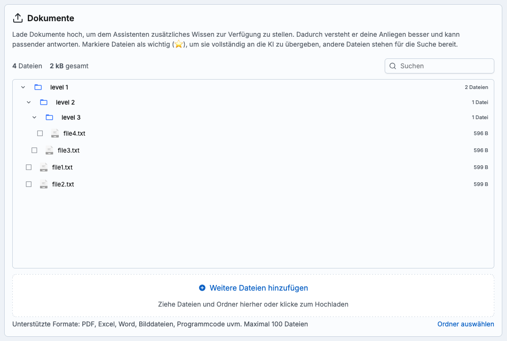Click the file4.txt document icon
Image resolution: width=507 pixels, height=341 pixels.
(55, 133)
